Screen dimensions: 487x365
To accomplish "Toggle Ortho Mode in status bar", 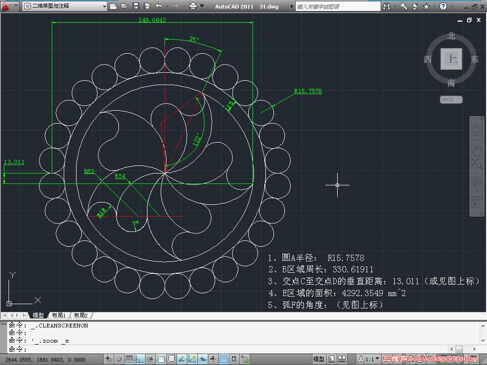I will (x=140, y=359).
